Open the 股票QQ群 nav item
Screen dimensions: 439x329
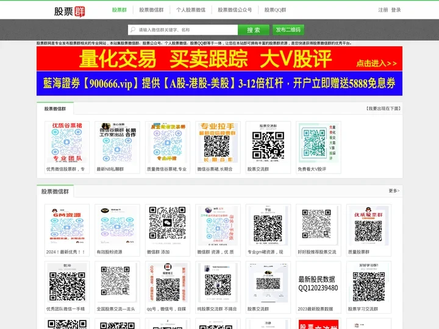point(275,10)
